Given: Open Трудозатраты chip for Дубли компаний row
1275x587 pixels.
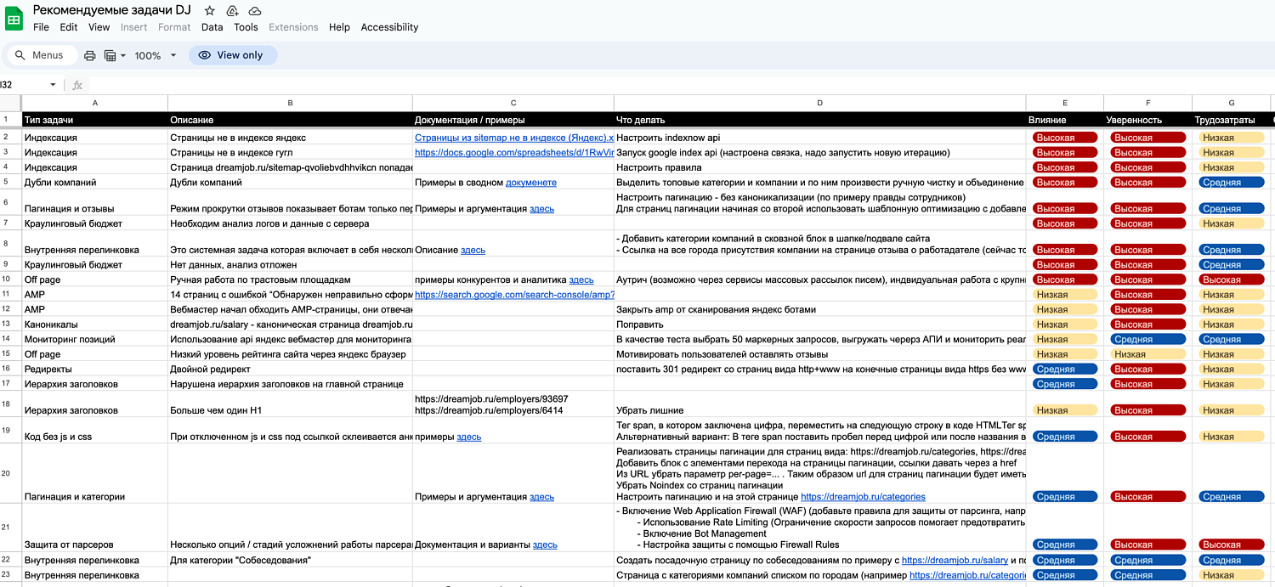Looking at the screenshot, I should tap(1231, 183).
